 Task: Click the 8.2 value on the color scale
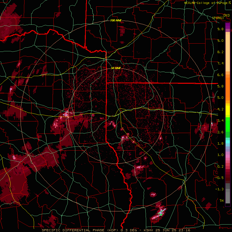[220, 52]
